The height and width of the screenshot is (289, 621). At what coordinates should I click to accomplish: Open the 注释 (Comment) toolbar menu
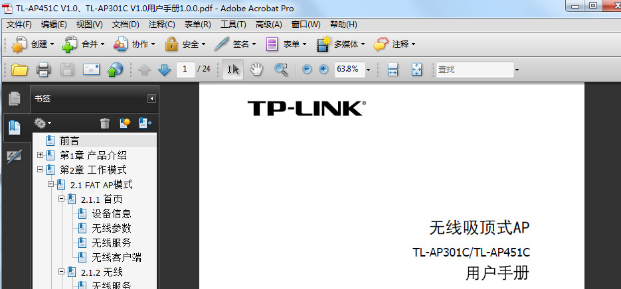click(x=395, y=44)
